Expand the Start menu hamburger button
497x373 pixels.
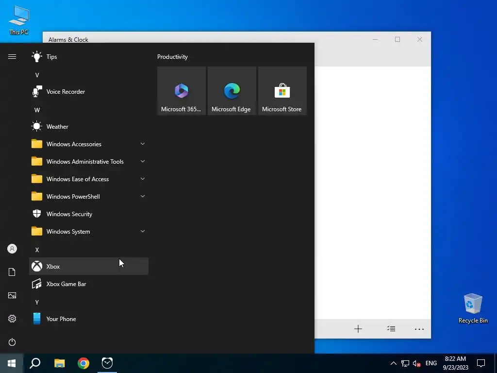click(x=12, y=57)
